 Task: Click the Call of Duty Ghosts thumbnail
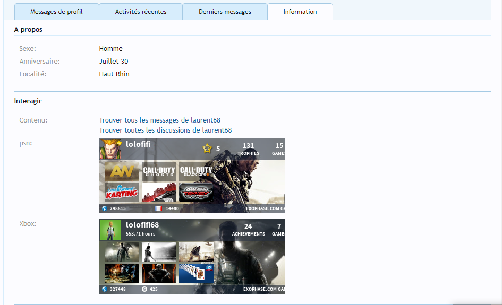159,171
